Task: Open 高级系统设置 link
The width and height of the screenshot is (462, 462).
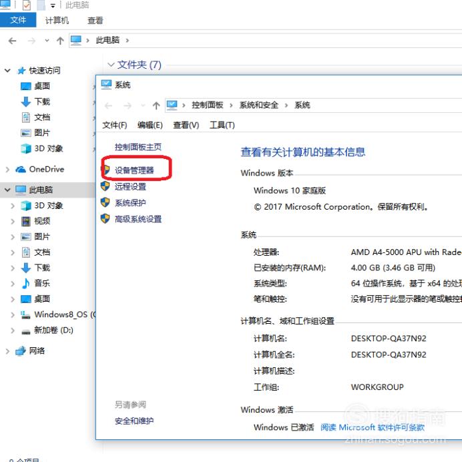Action: click(x=138, y=219)
